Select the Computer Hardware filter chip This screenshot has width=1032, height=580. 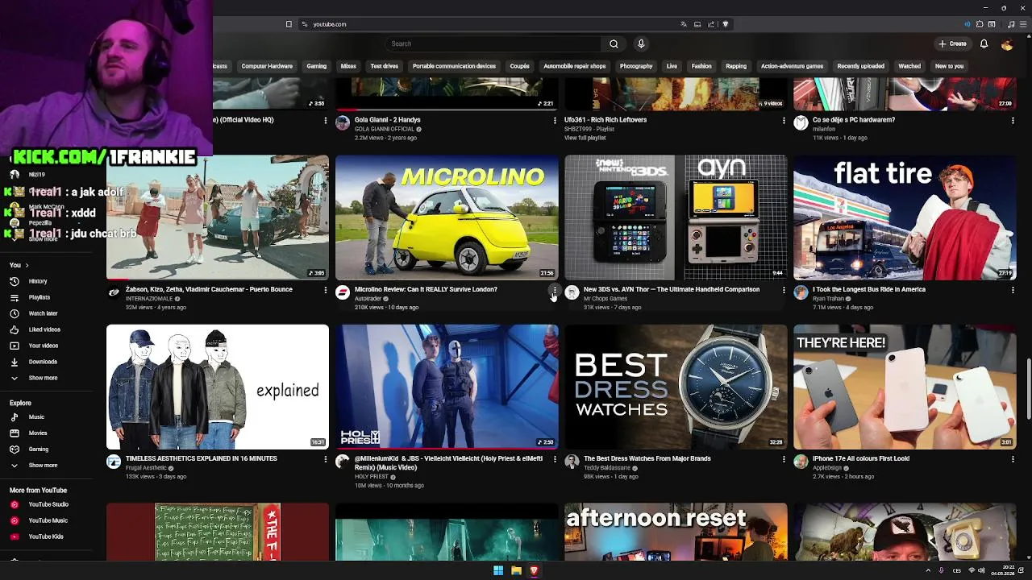267,66
